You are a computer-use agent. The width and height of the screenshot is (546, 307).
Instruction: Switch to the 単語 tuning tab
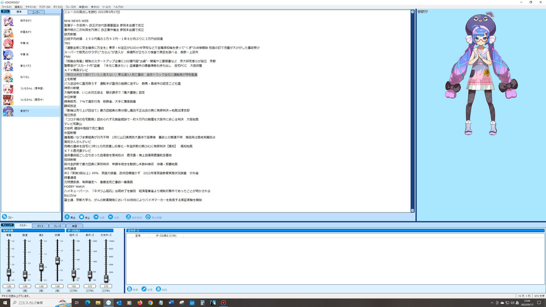coord(75,226)
